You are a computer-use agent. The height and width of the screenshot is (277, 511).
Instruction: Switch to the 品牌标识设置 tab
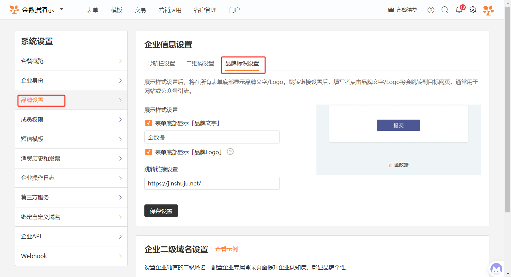[242, 63]
